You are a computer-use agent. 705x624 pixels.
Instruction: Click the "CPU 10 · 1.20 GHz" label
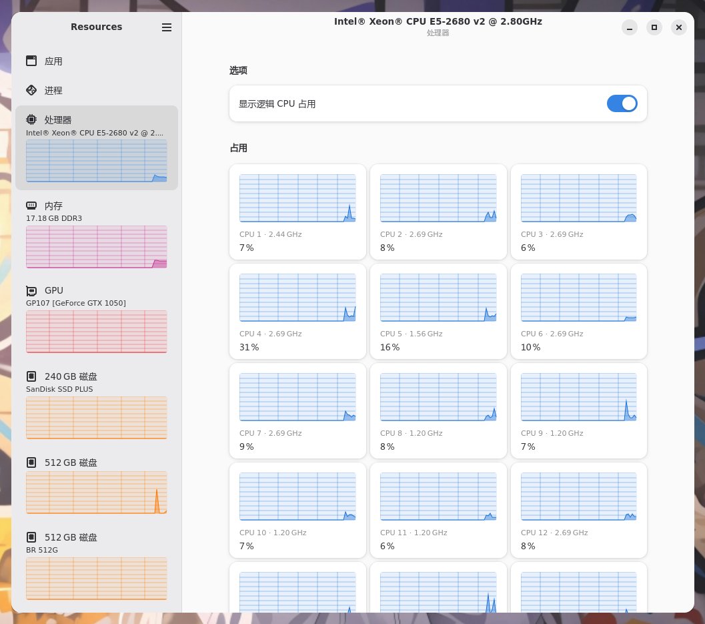[273, 533]
